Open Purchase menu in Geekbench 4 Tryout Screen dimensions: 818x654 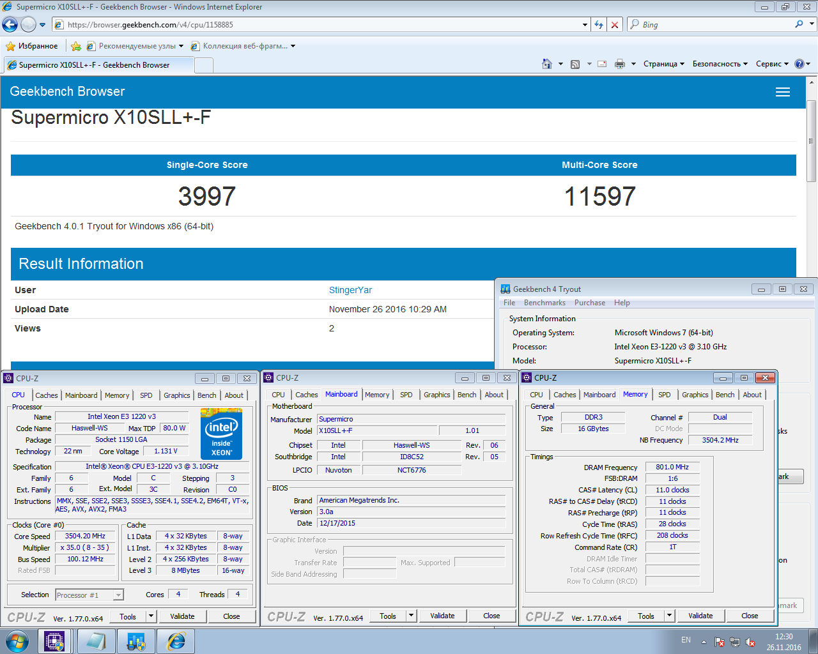[590, 303]
